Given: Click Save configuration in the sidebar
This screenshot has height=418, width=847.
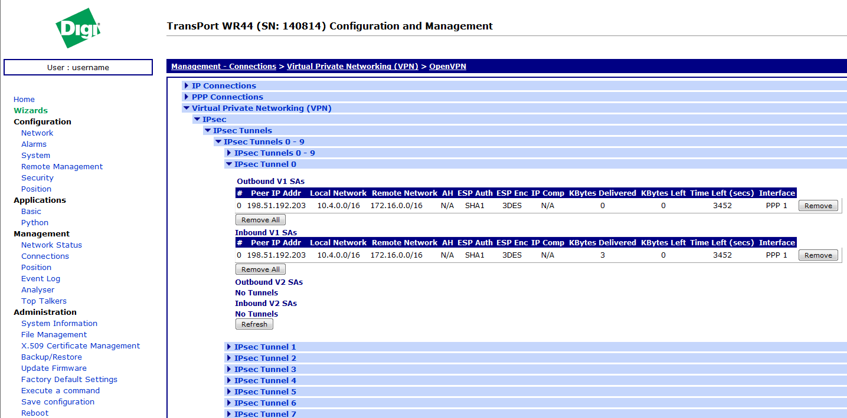Looking at the screenshot, I should 58,402.
